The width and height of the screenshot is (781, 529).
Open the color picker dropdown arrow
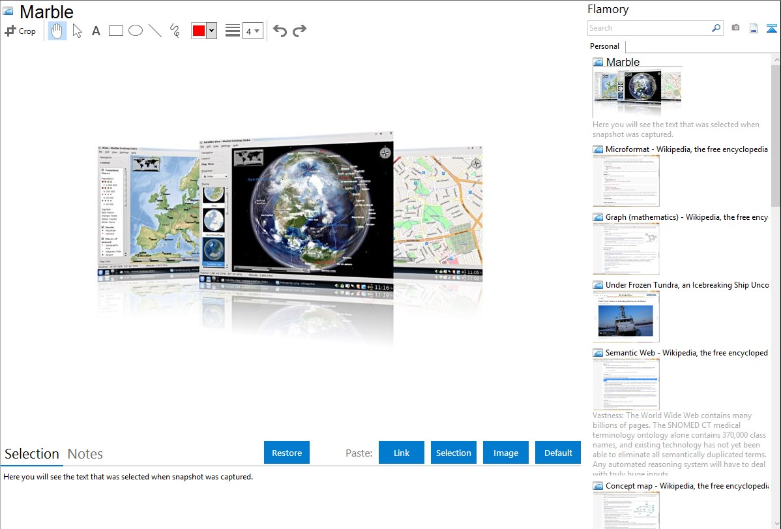tap(211, 31)
